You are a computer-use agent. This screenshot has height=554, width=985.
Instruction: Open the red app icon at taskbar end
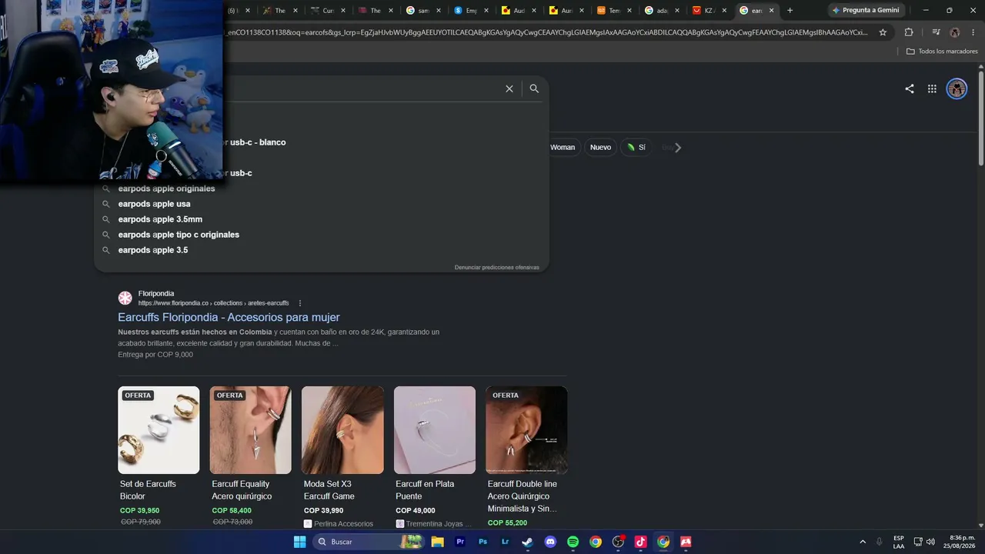point(686,542)
